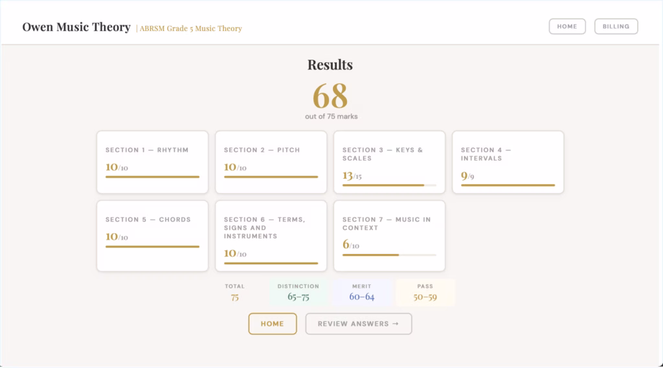Open Review Answers
This screenshot has width=663, height=368.
point(359,323)
